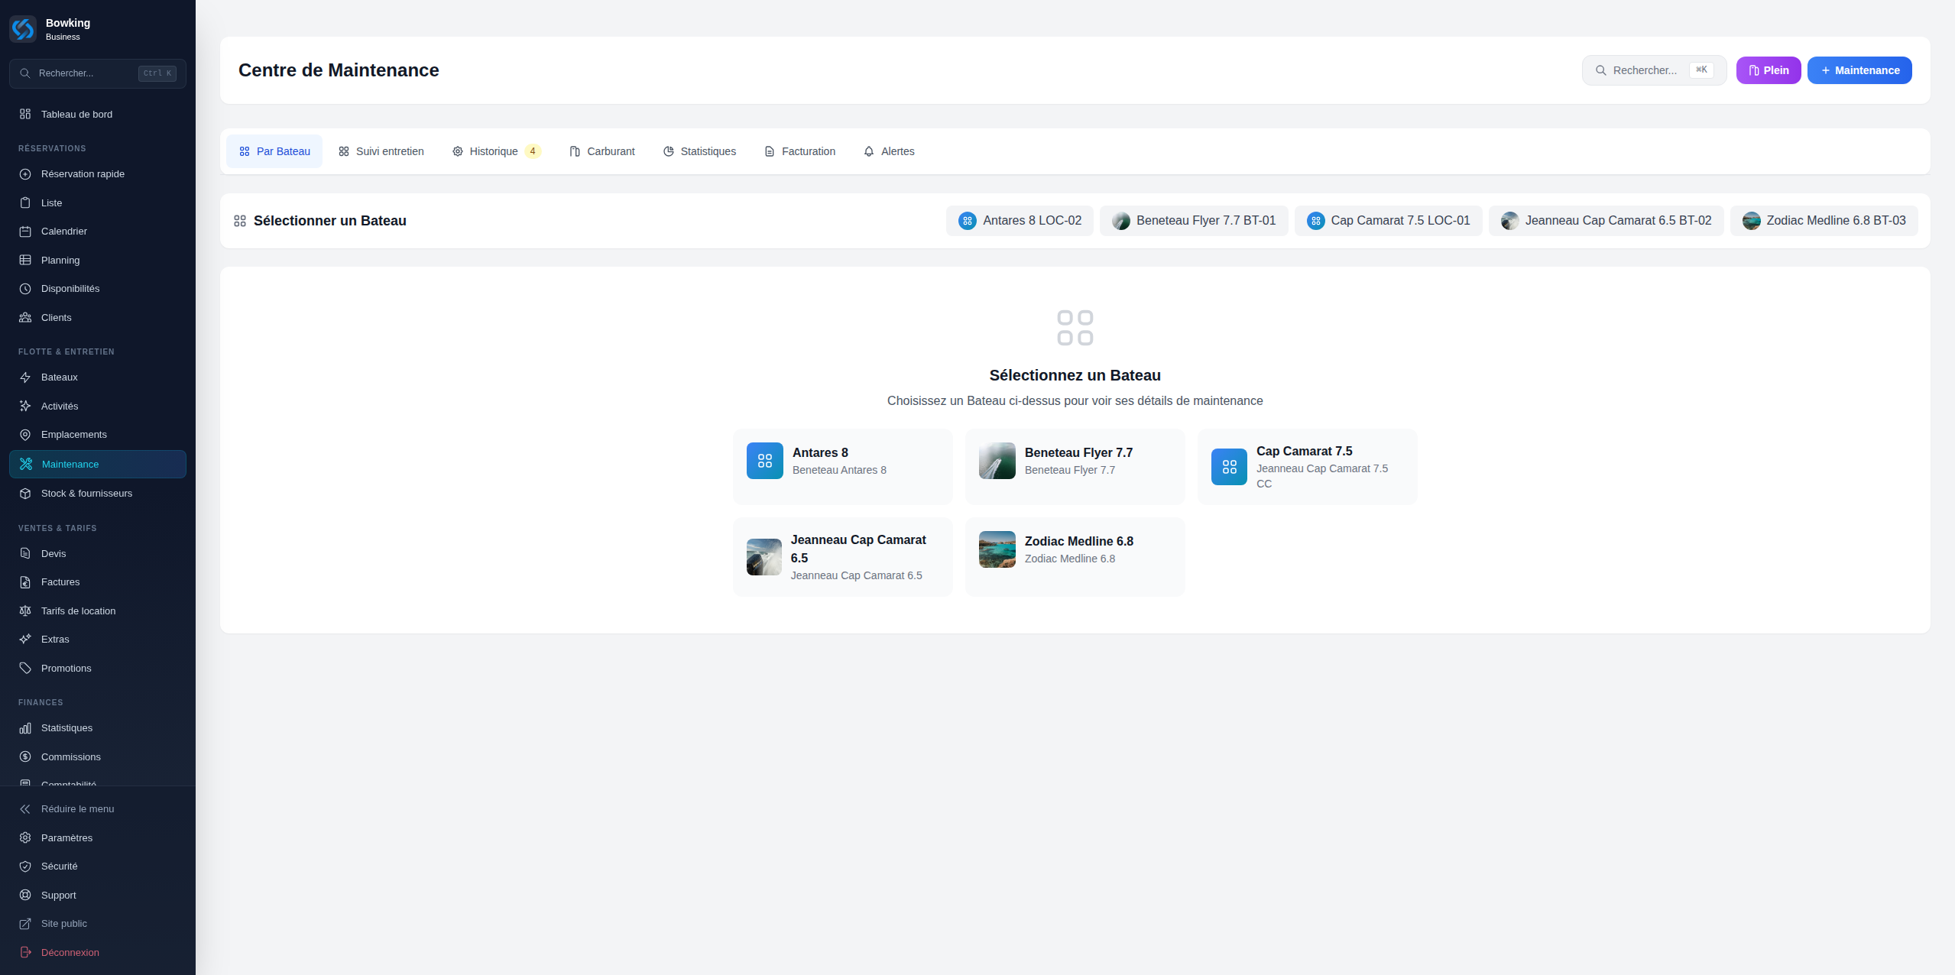Open the Beneteau Flyer 7.7 card thumbnail
The width and height of the screenshot is (1955, 975).
(x=997, y=461)
